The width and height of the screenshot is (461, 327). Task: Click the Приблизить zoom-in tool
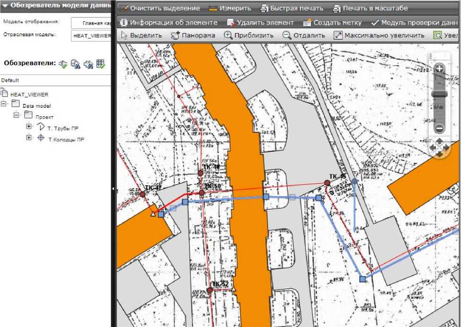pyautogui.click(x=249, y=35)
